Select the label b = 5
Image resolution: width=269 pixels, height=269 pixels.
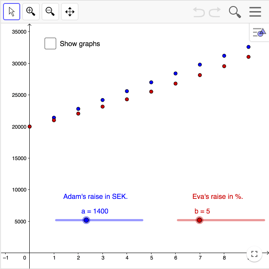pyautogui.click(x=202, y=211)
